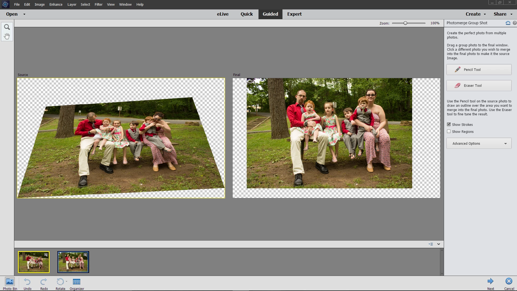Reset the Photomerge panel icon

pos(508,23)
